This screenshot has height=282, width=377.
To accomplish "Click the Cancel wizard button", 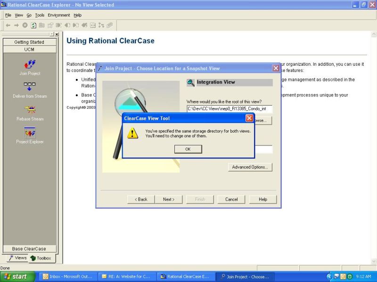I will [x=231, y=199].
